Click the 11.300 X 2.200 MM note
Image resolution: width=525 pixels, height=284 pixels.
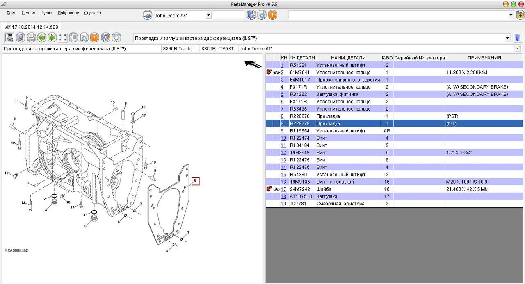[x=467, y=72]
